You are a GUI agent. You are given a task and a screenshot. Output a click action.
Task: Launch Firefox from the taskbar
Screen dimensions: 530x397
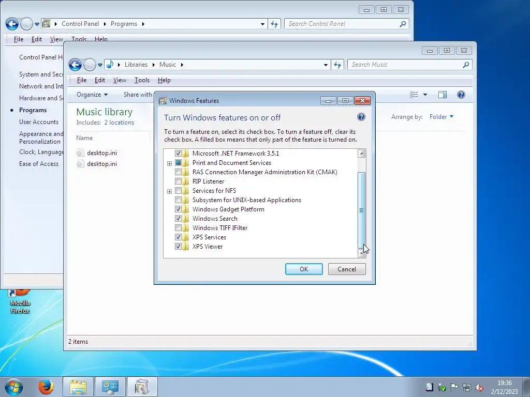click(x=46, y=387)
